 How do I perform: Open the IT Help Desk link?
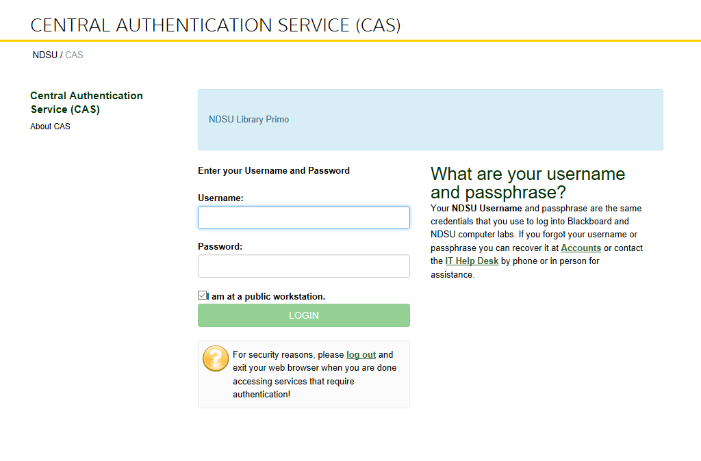click(x=472, y=261)
